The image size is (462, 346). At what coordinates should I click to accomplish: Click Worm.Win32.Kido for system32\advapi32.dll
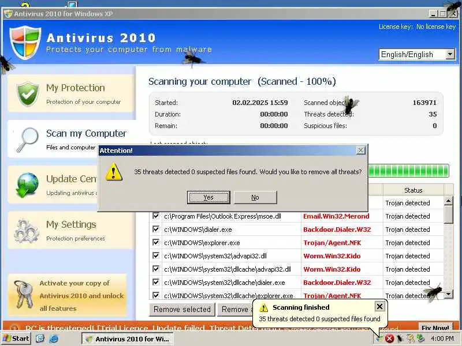(331, 256)
